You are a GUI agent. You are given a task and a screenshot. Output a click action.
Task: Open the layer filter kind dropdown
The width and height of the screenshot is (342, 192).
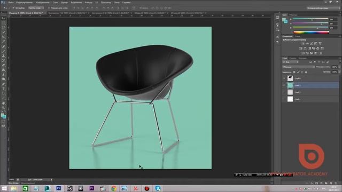(291, 62)
